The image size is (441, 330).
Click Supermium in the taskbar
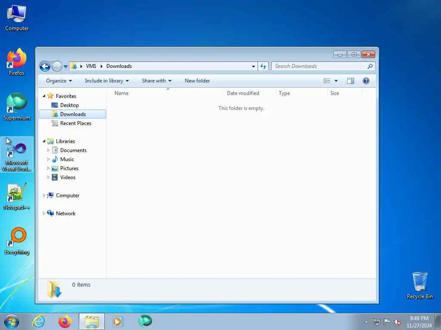click(145, 321)
